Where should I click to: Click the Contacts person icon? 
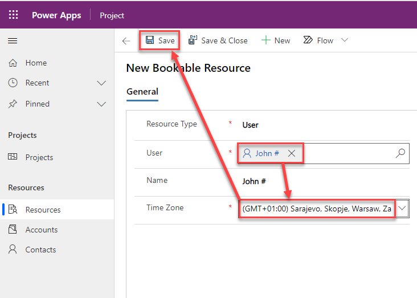(13, 250)
